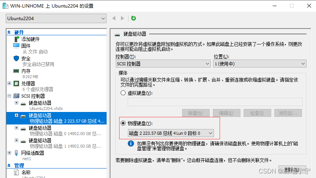Click the Add Hardware (添加硬件) icon
This screenshot has height=178, width=316.
pyautogui.click(x=16, y=39)
